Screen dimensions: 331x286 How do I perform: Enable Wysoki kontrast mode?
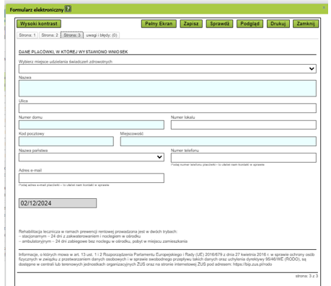[x=39, y=24]
